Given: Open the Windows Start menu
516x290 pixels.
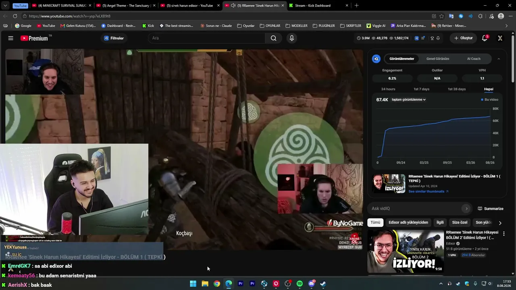Looking at the screenshot, I should click(x=193, y=284).
